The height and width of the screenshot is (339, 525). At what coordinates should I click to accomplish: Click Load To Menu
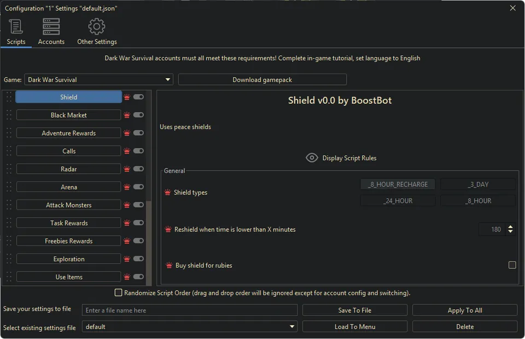tap(355, 326)
